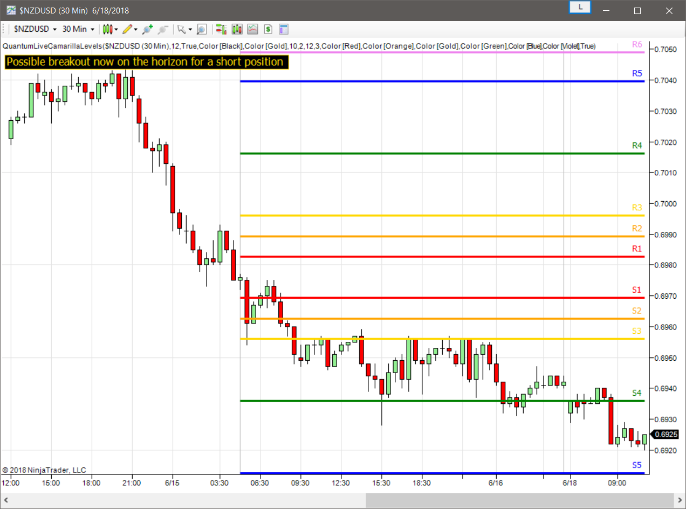Click the possible breakout short position message
This screenshot has height=509, width=686.
pos(147,62)
